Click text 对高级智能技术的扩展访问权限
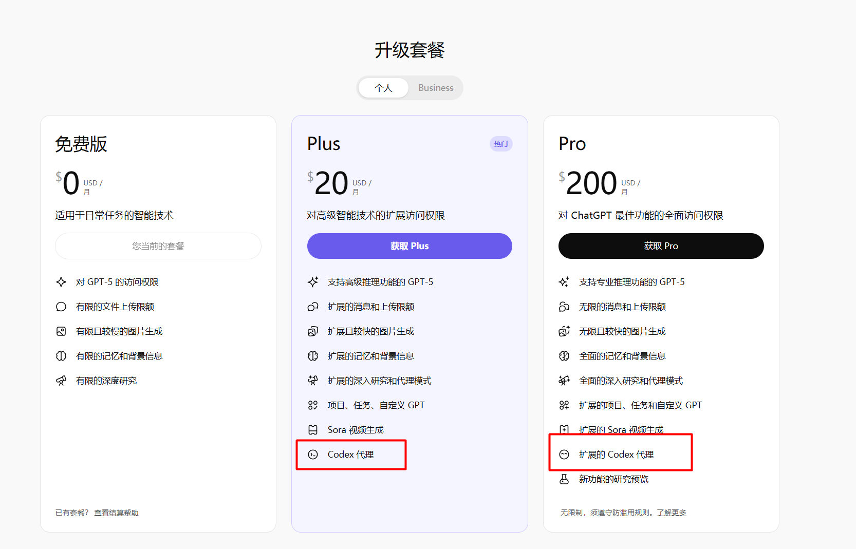 376,215
